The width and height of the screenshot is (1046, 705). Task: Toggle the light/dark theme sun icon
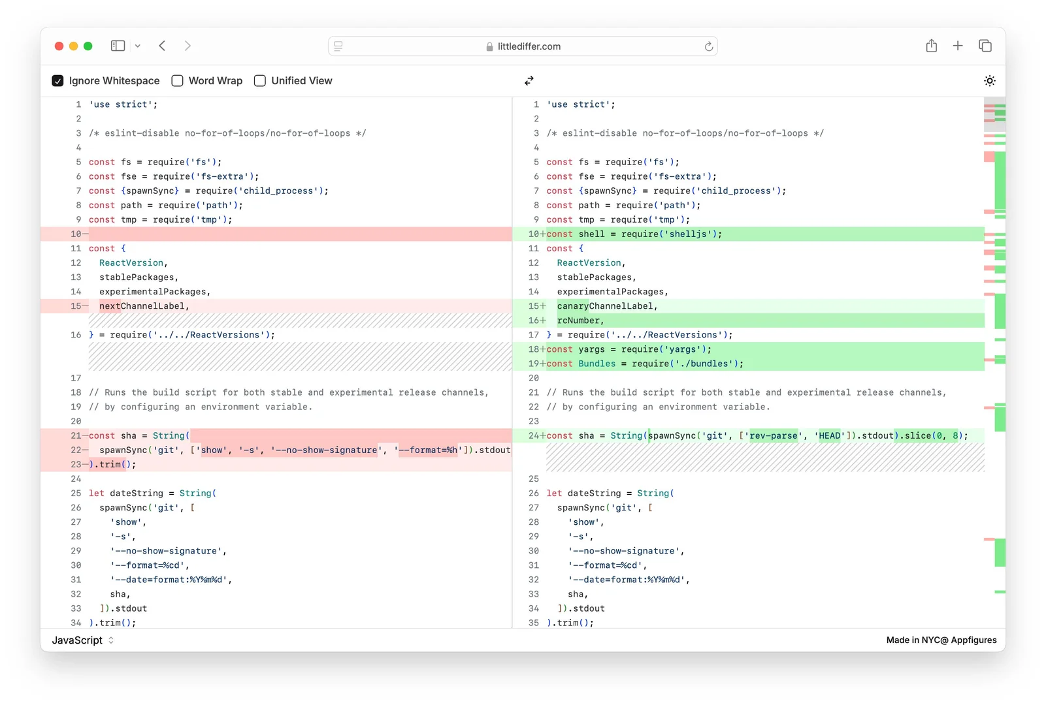[x=990, y=81]
